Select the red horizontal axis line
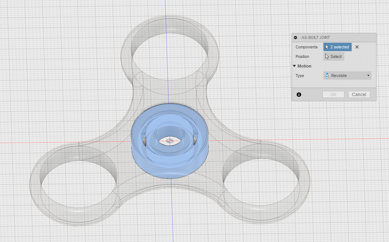Viewport: 389px width, 242px height. tap(62, 143)
